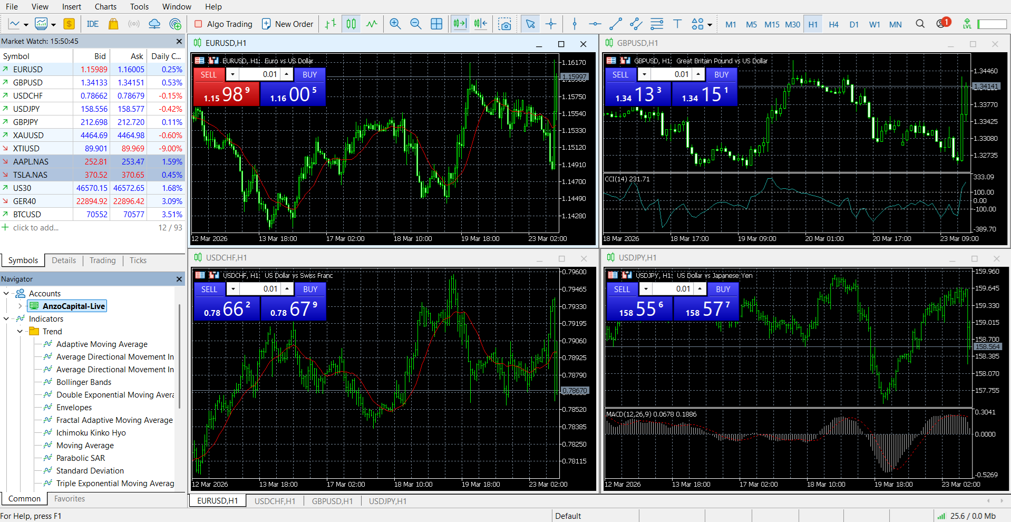Collapse the Indicators tree node
Viewport: 1011px width, 522px height.
[x=6, y=318]
